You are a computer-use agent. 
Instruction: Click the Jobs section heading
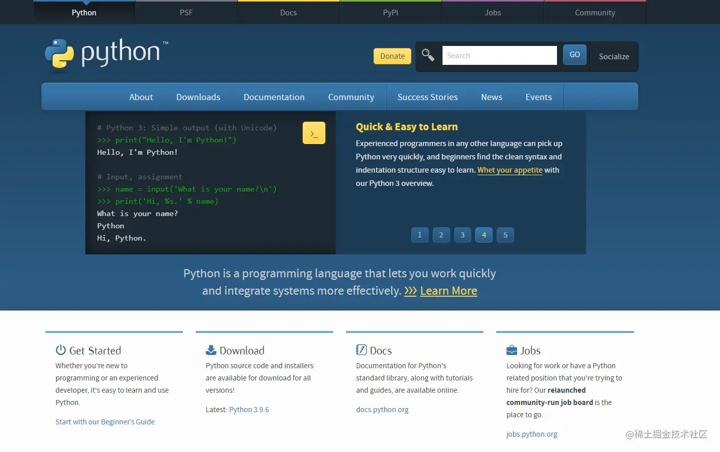(530, 350)
